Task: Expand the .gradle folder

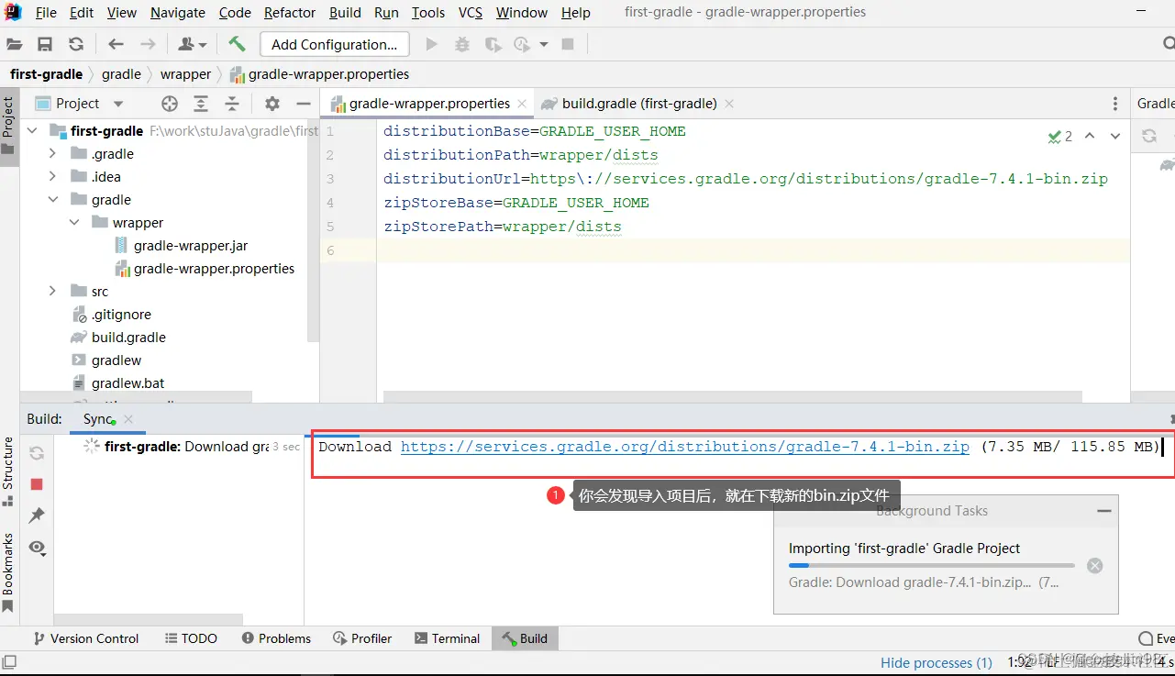Action: (53, 154)
